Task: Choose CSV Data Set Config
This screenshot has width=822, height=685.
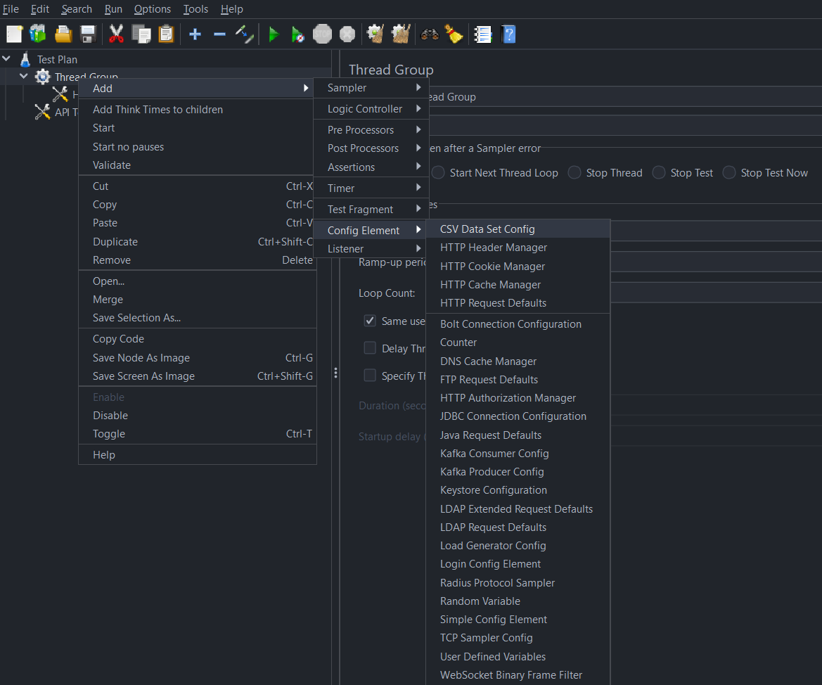Action: pyautogui.click(x=487, y=229)
